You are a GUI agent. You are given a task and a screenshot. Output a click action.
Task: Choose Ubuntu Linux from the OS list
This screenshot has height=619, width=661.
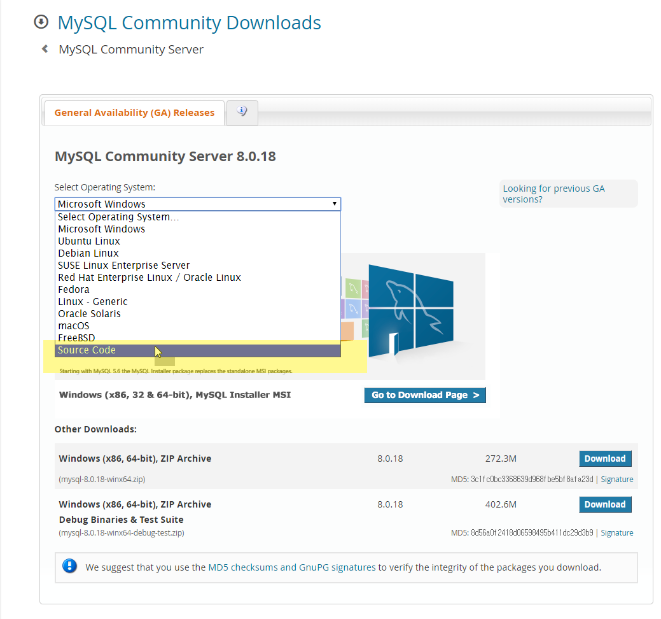(x=197, y=241)
